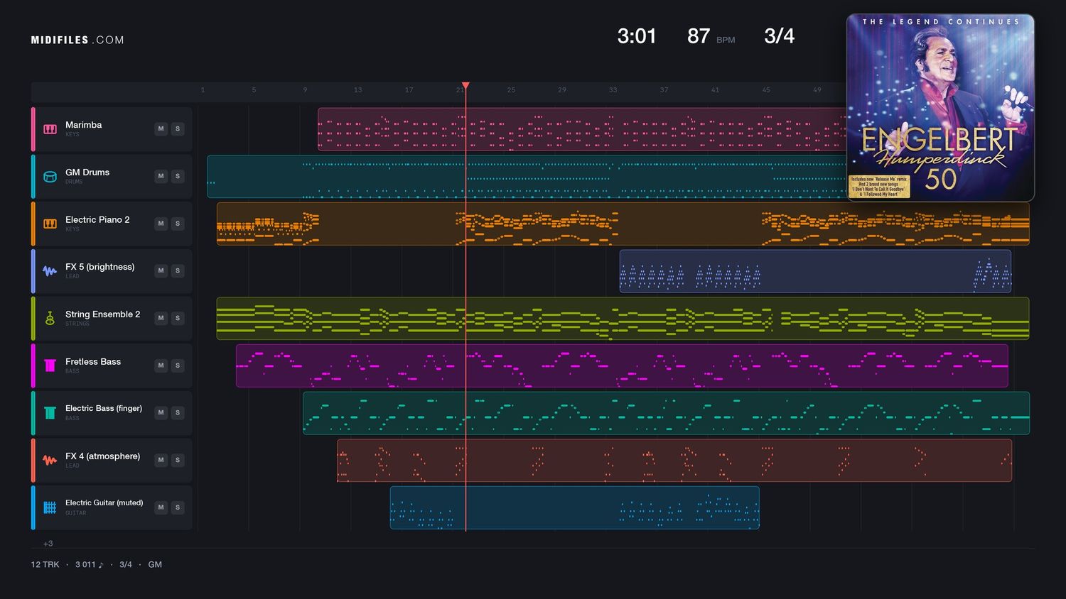
Task: Click the GM Drums drum icon
Action: (x=50, y=177)
